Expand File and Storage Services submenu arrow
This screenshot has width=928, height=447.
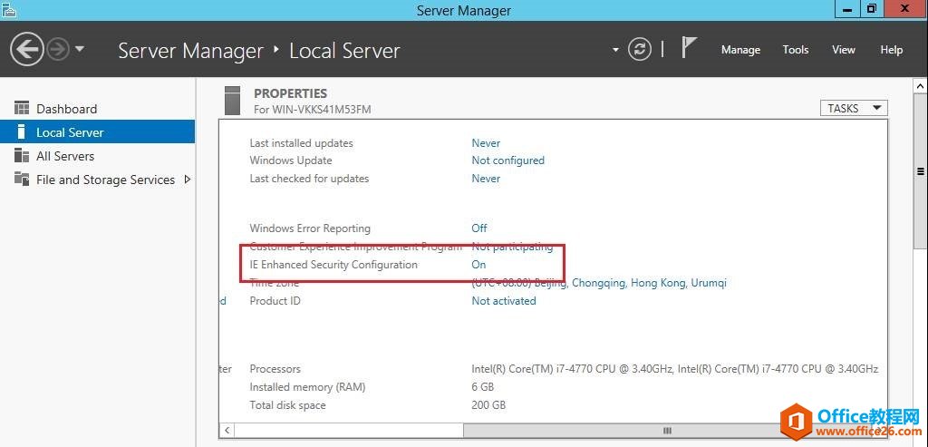pyautogui.click(x=188, y=180)
